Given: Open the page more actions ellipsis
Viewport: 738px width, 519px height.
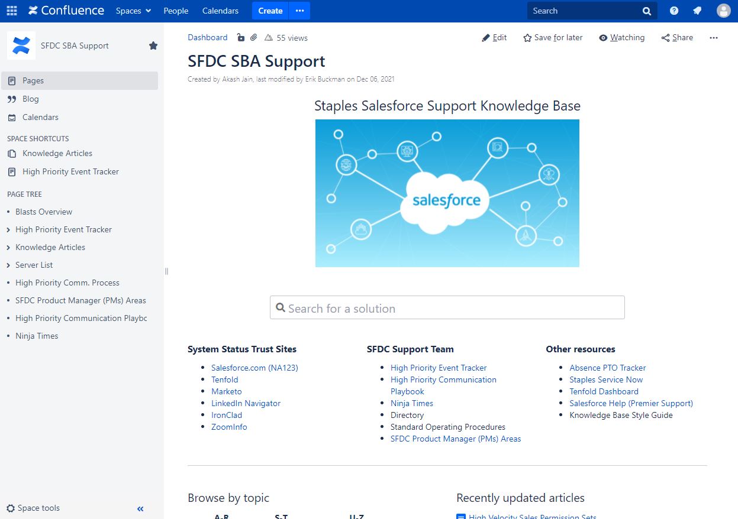Looking at the screenshot, I should click(714, 37).
